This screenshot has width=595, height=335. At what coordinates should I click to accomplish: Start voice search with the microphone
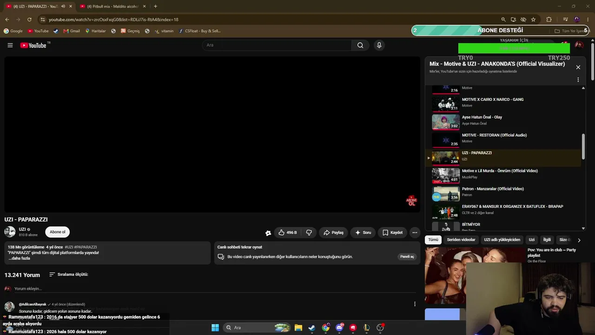[379, 45]
